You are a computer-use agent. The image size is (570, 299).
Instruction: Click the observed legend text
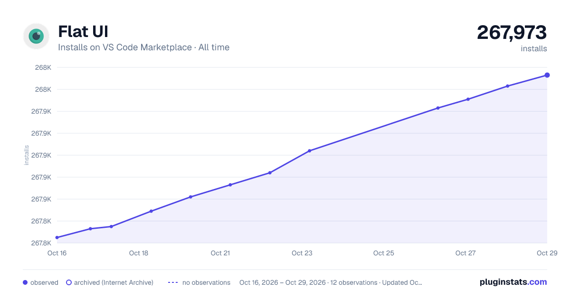point(44,282)
